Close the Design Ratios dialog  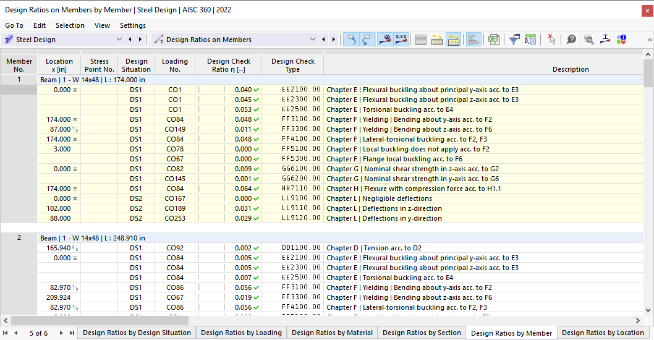pos(647,11)
